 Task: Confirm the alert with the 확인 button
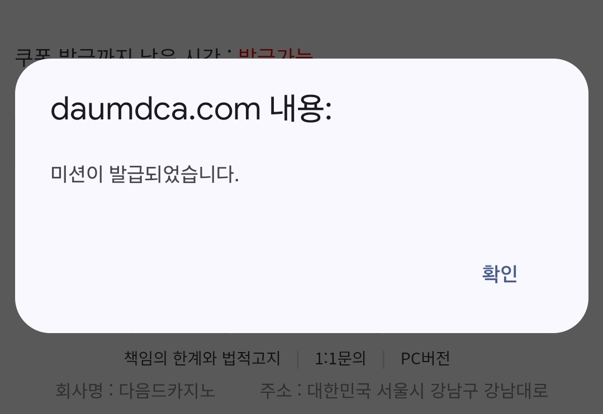[x=500, y=274]
